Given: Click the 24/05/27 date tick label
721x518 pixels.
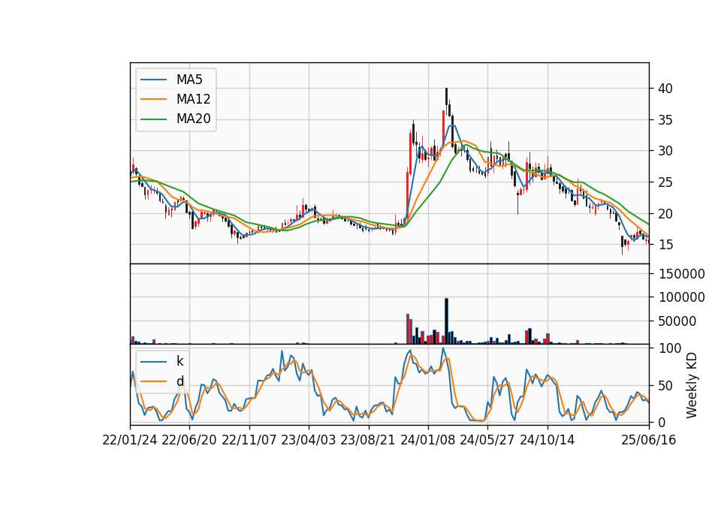Looking at the screenshot, I should click(487, 440).
